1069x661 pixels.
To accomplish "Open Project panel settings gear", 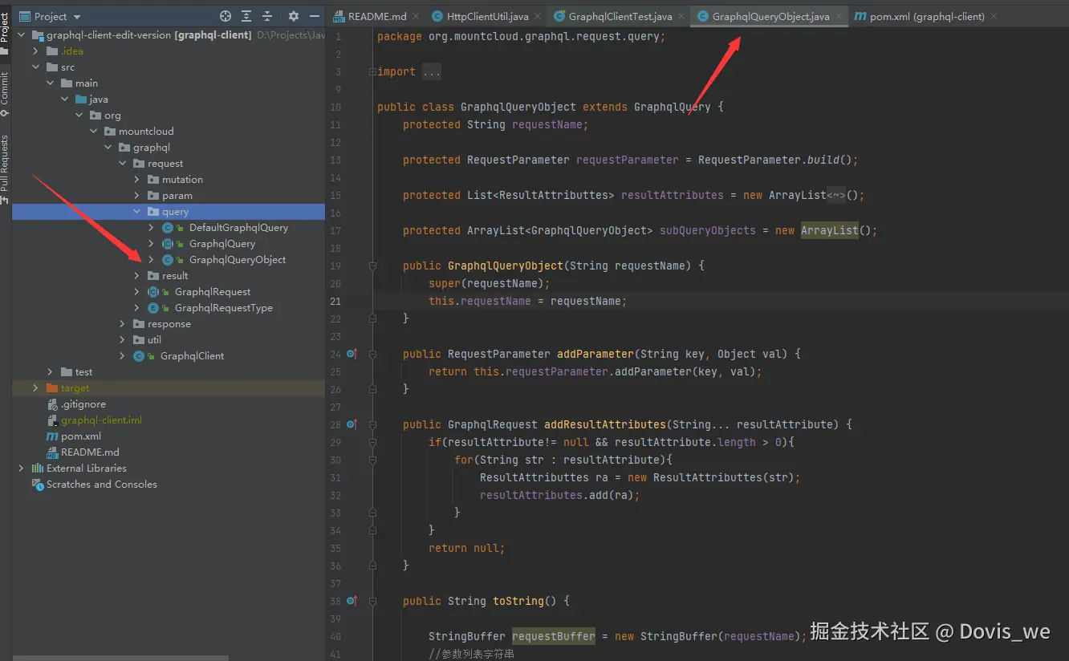I will click(294, 16).
